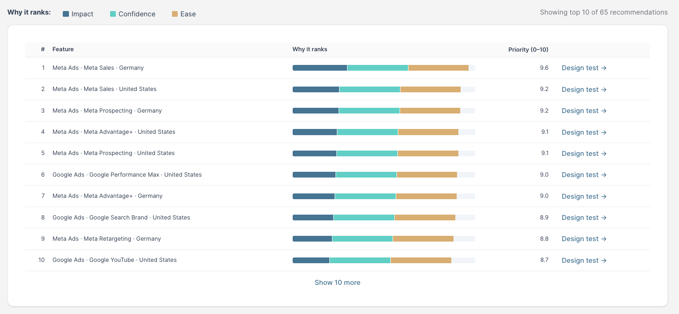Click the # column header
The height and width of the screenshot is (314, 679).
click(x=43, y=49)
